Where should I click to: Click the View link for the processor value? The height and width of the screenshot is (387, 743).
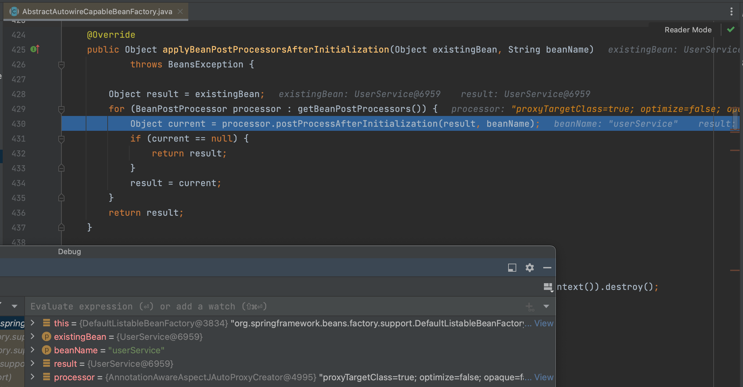[x=544, y=377]
